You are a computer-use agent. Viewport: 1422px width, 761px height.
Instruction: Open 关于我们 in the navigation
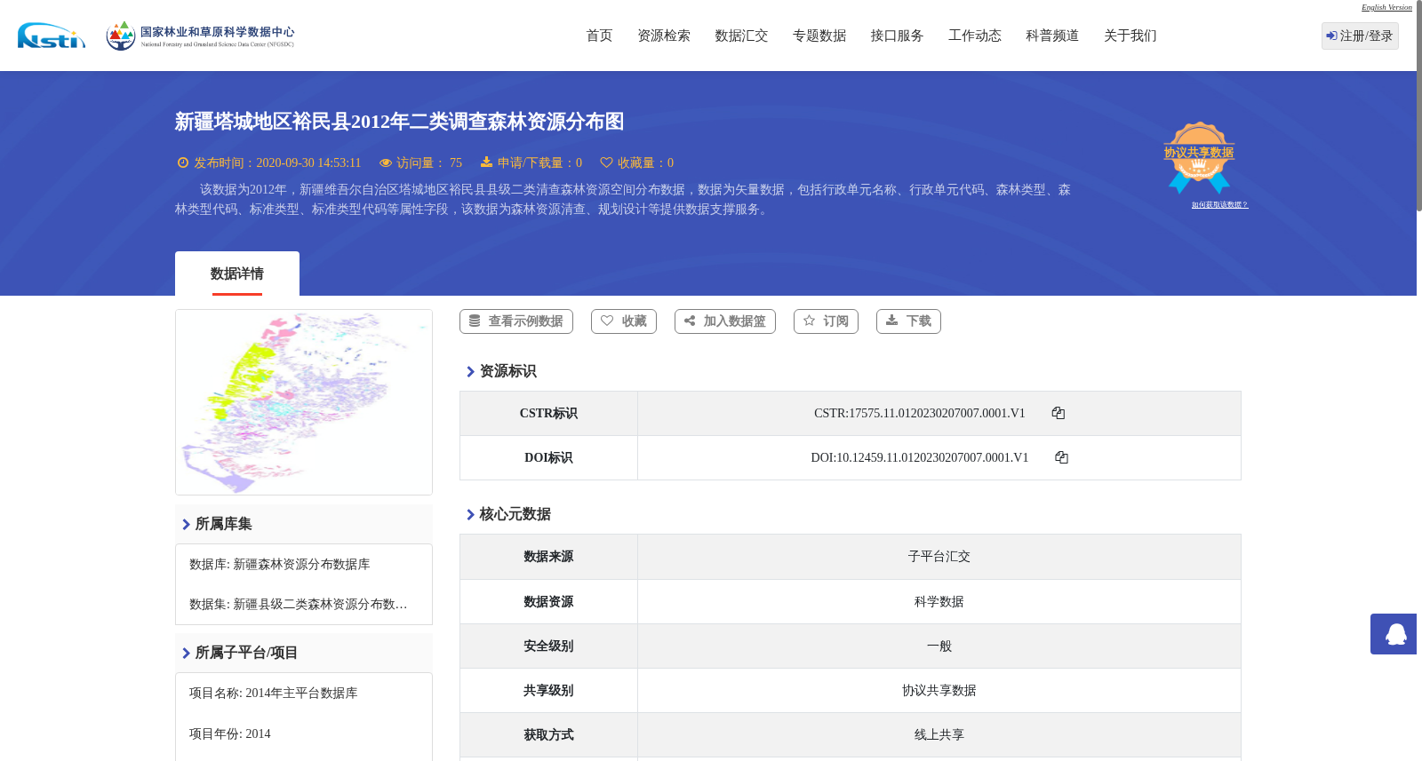pyautogui.click(x=1130, y=36)
